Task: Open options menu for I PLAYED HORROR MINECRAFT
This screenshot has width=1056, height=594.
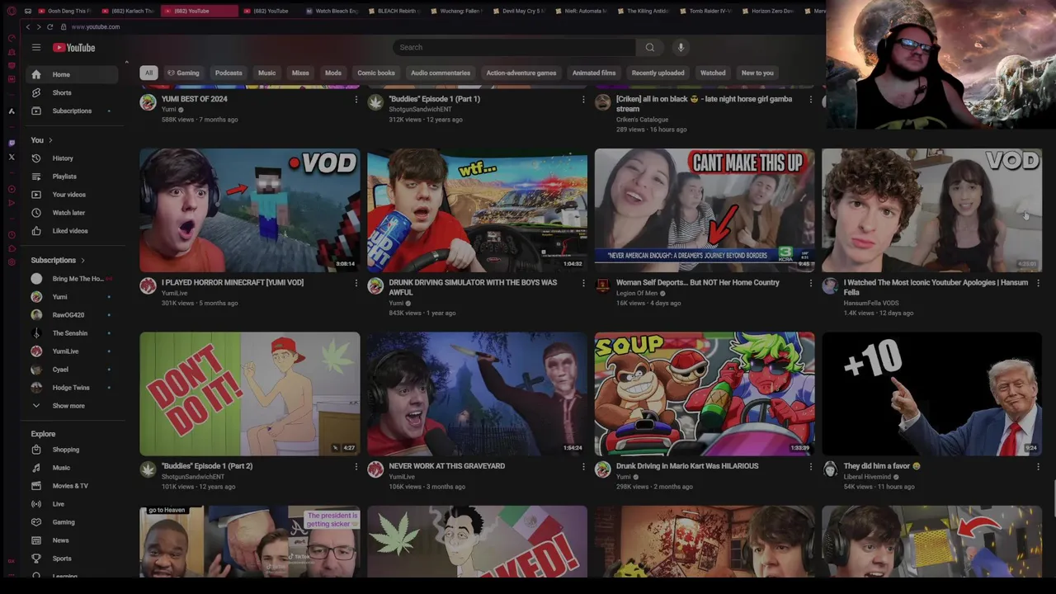Action: tap(356, 283)
